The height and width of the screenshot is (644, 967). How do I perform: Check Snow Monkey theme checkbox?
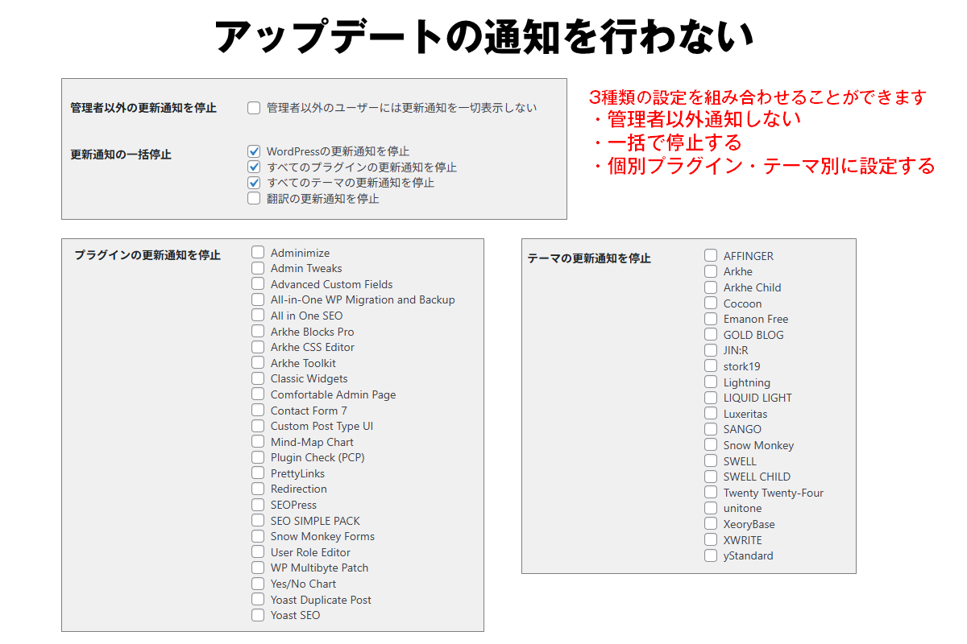pos(711,445)
